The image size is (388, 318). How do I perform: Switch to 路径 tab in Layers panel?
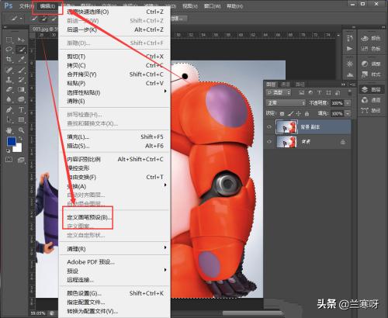(x=300, y=85)
